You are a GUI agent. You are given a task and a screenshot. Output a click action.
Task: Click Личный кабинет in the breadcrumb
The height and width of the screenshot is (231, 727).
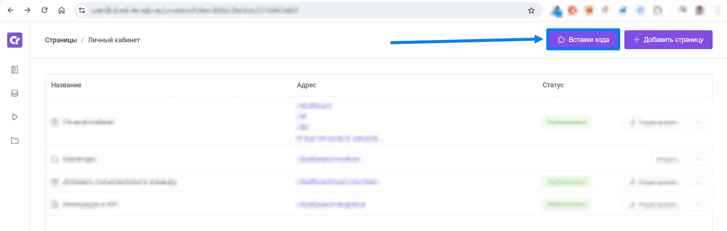pos(114,40)
